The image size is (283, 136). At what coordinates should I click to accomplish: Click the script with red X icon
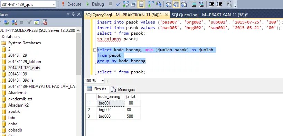click(x=44, y=22)
